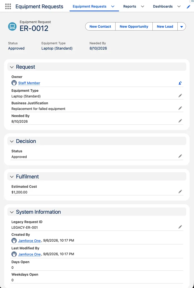Edit Estimated Cost pencil icon

[x=180, y=191]
